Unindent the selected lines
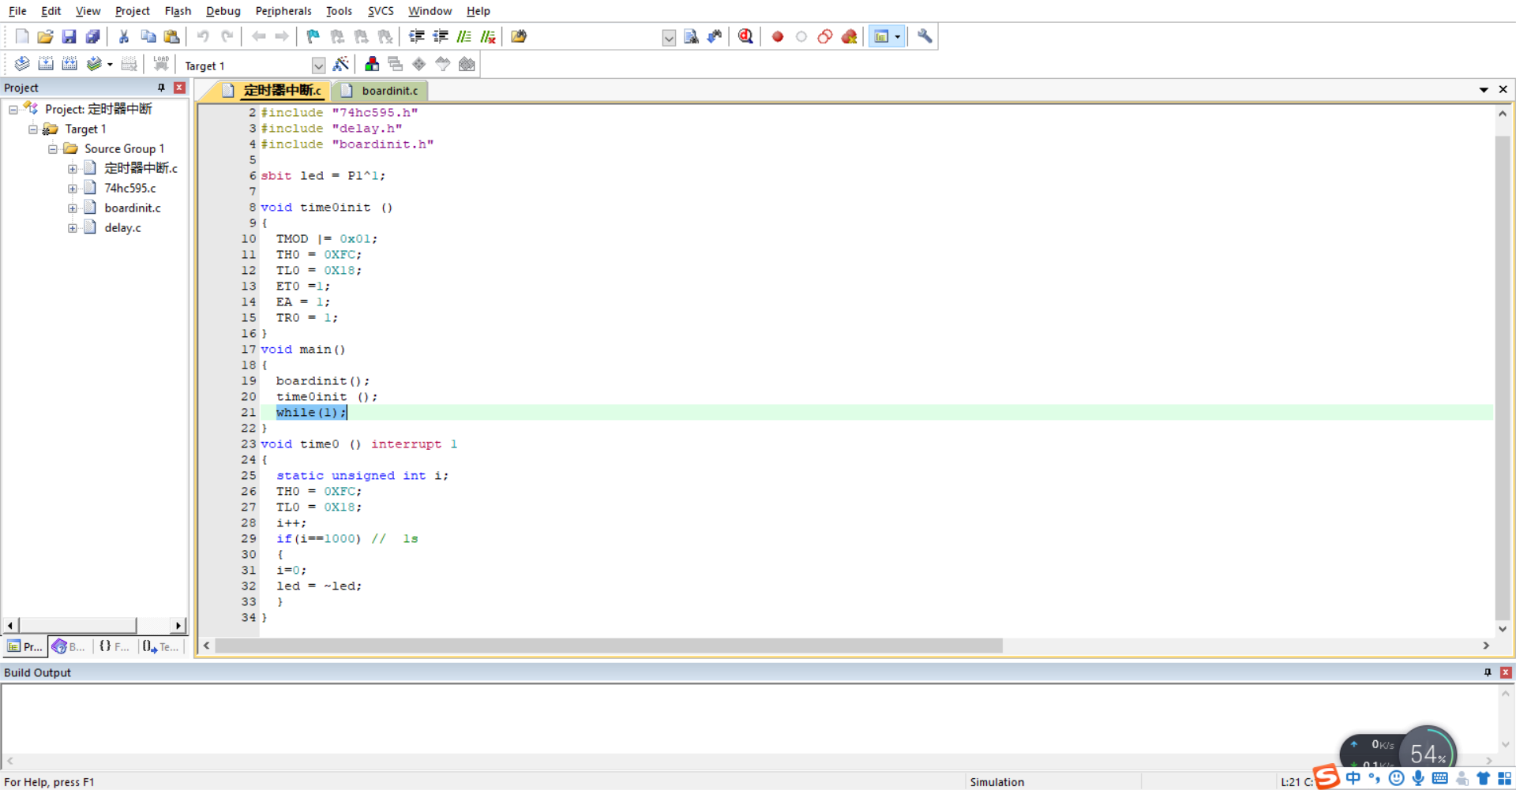 (x=441, y=36)
